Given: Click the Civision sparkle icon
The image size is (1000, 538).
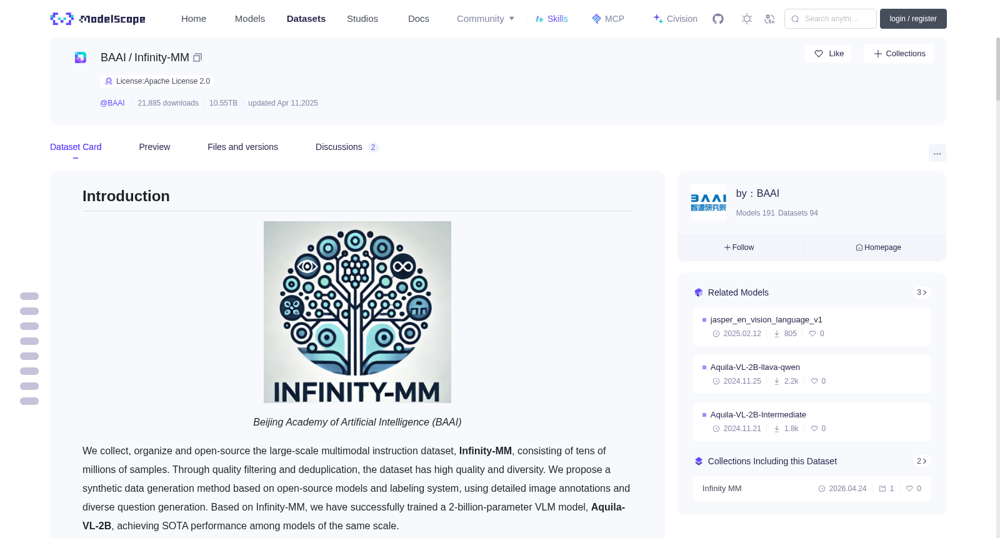Looking at the screenshot, I should point(658,19).
